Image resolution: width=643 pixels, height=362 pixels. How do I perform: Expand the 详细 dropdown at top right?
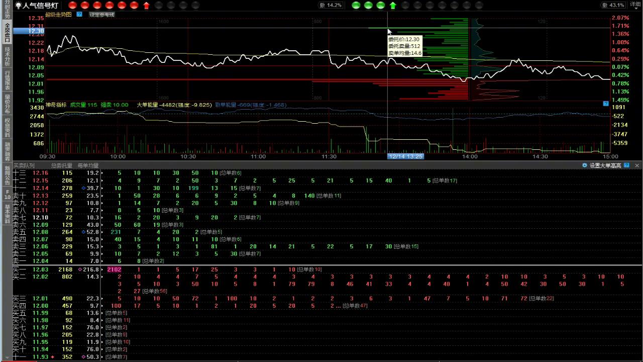click(635, 5)
